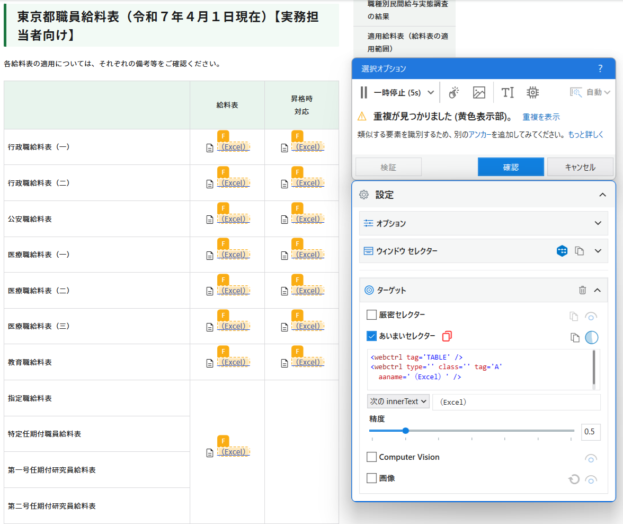Click orange F badge in 教育職給料表 給料表 cell

pyautogui.click(x=224, y=351)
